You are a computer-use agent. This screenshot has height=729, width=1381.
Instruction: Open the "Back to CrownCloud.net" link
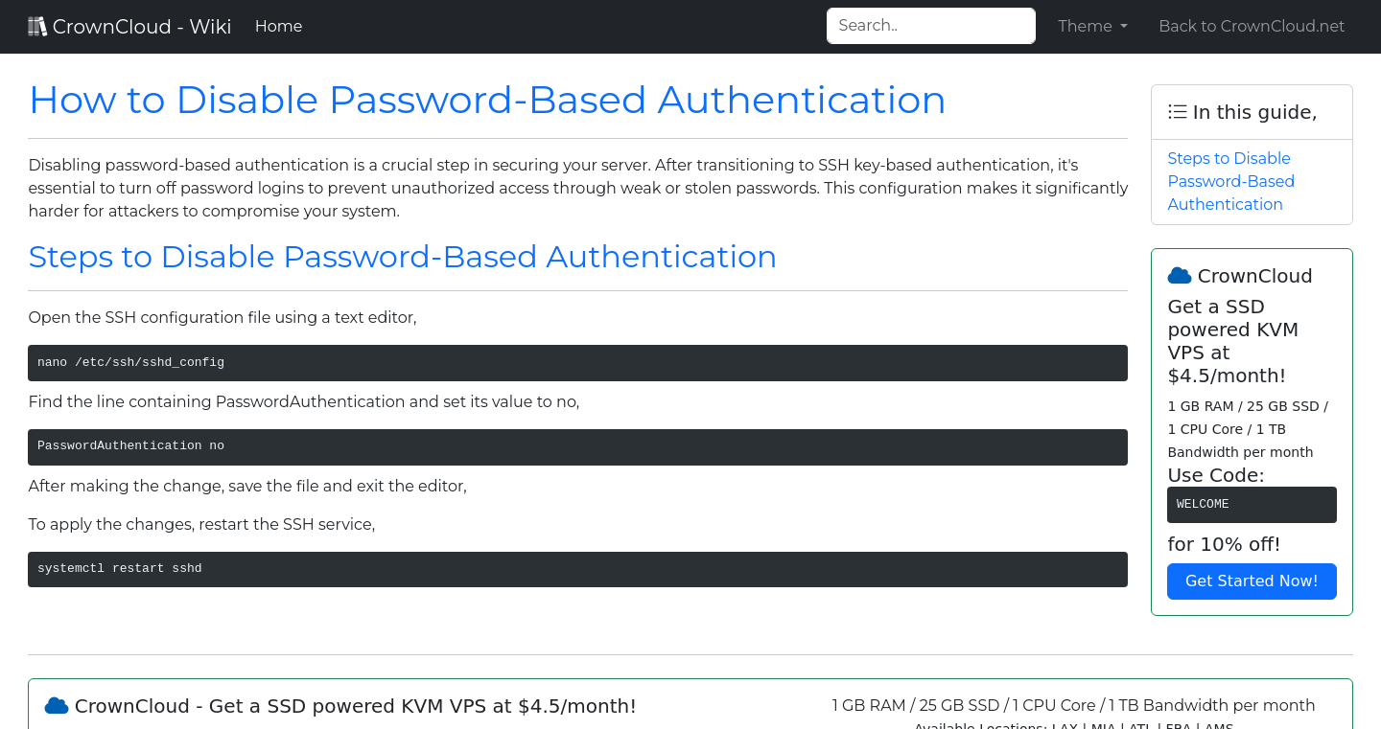click(1252, 26)
